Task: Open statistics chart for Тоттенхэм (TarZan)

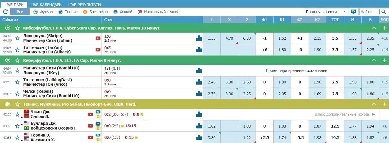Action: point(199,50)
